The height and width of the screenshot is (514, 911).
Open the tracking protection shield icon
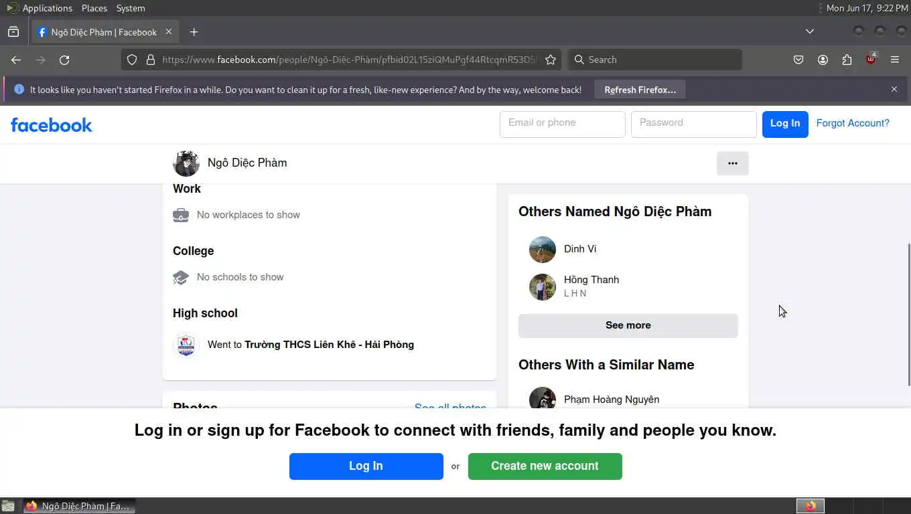(132, 60)
